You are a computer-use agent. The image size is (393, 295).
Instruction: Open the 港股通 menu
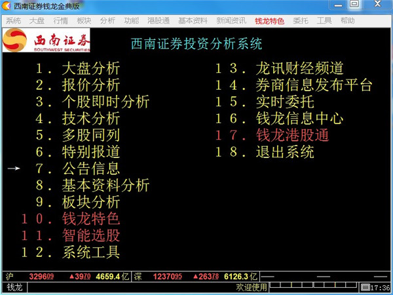(159, 20)
